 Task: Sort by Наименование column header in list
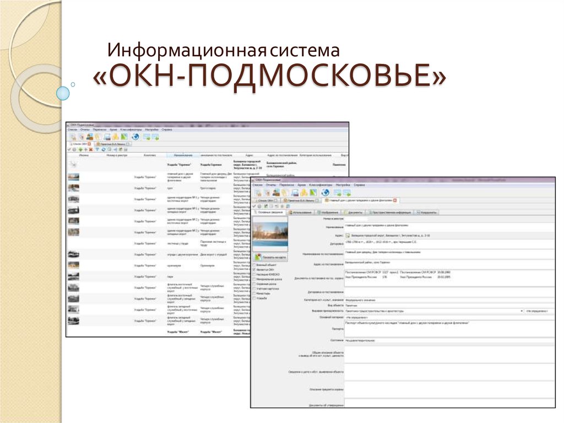pyautogui.click(x=183, y=156)
